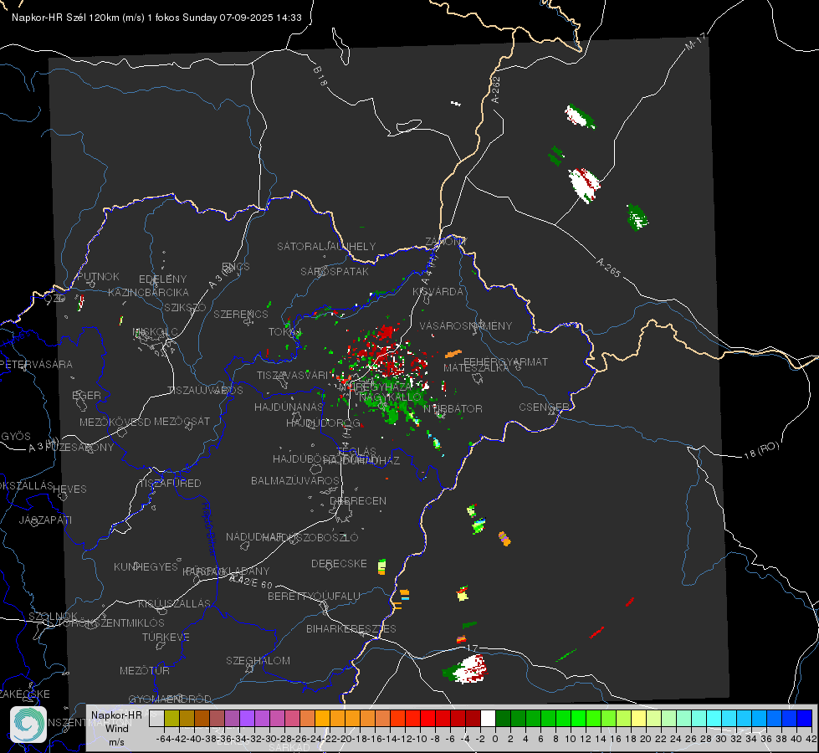Click the FEHÉRGYARMAT label
The image size is (819, 753).
click(505, 361)
